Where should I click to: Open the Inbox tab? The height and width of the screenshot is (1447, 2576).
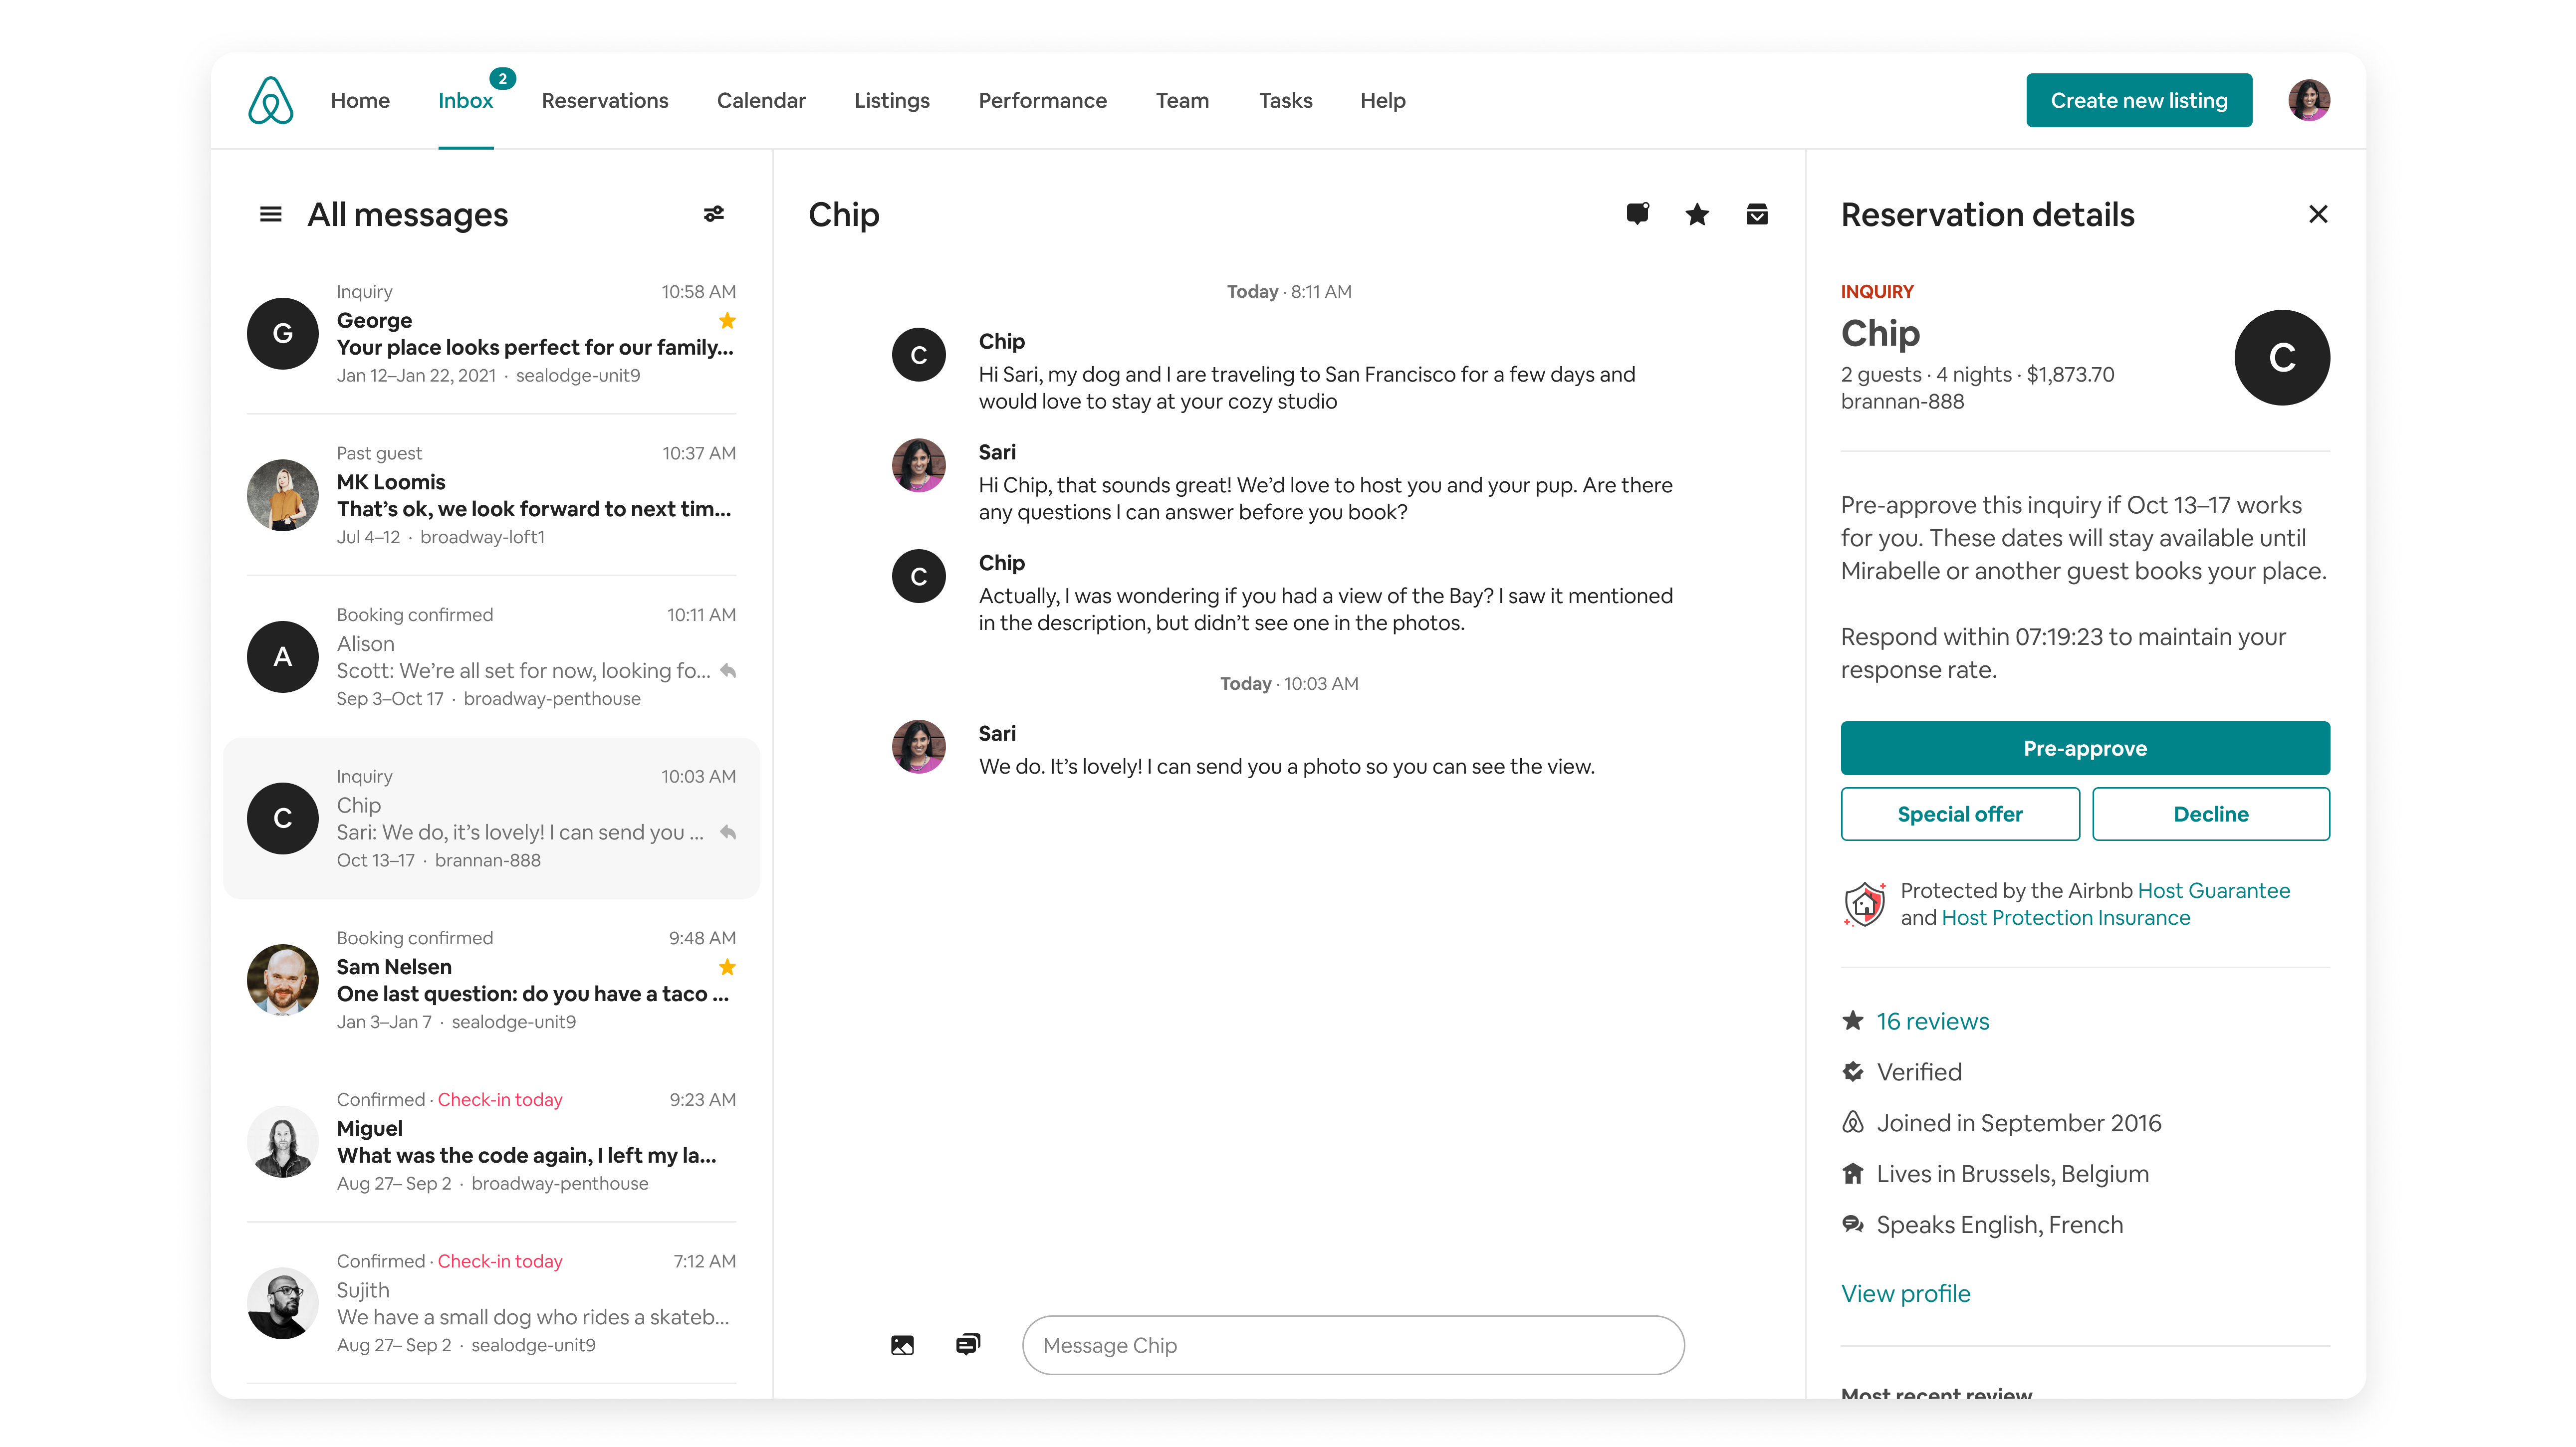(x=465, y=100)
